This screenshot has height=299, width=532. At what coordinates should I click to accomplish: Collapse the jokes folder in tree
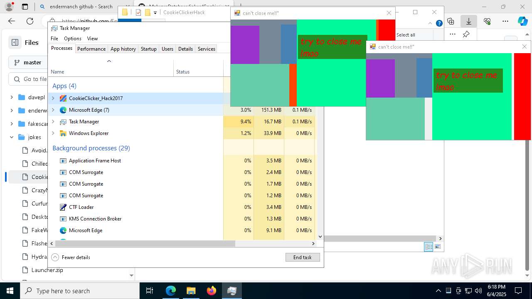(x=12, y=137)
